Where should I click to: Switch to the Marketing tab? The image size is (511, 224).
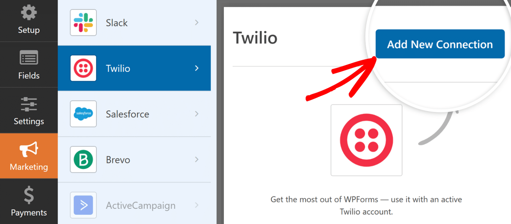pos(28,156)
